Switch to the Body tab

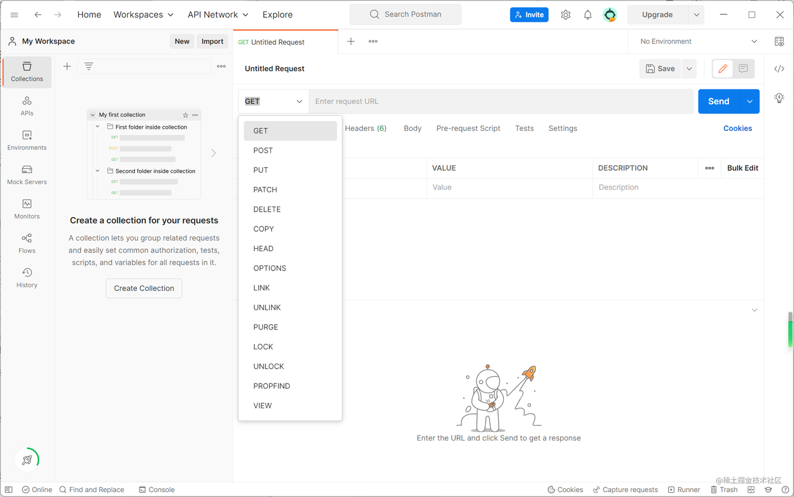pyautogui.click(x=413, y=128)
